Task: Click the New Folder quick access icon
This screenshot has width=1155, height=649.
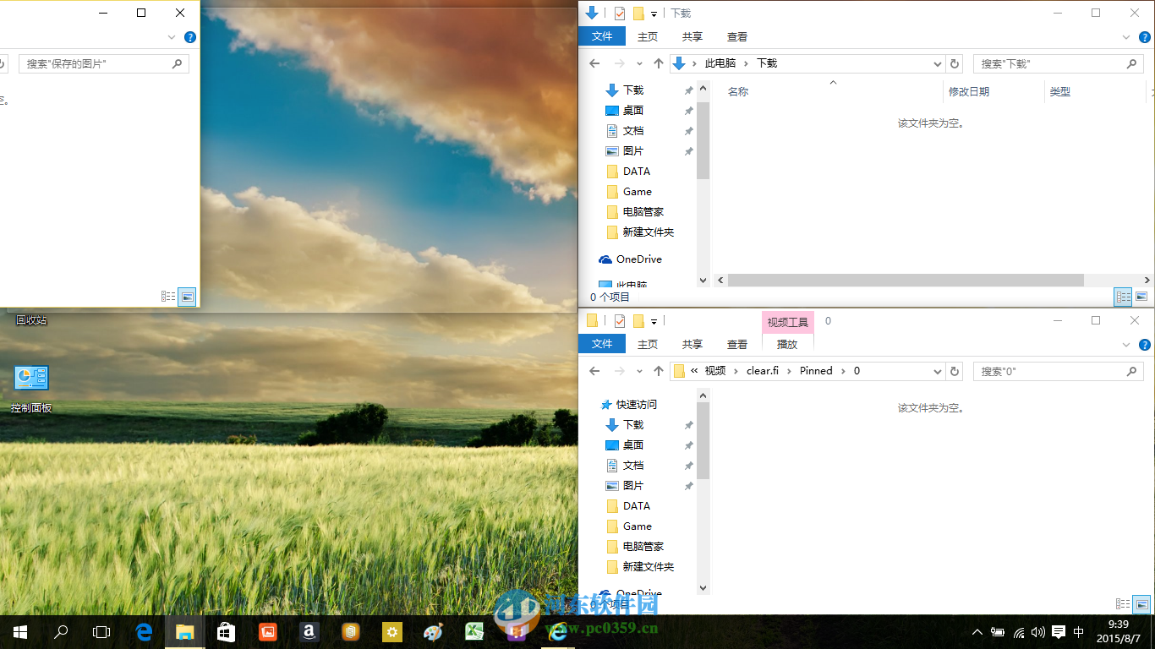Action: point(638,13)
